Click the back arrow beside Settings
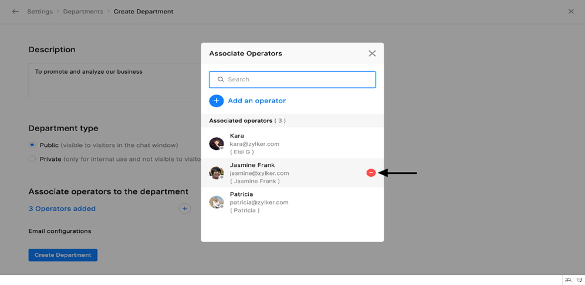Image resolution: width=585 pixels, height=285 pixels. click(15, 12)
